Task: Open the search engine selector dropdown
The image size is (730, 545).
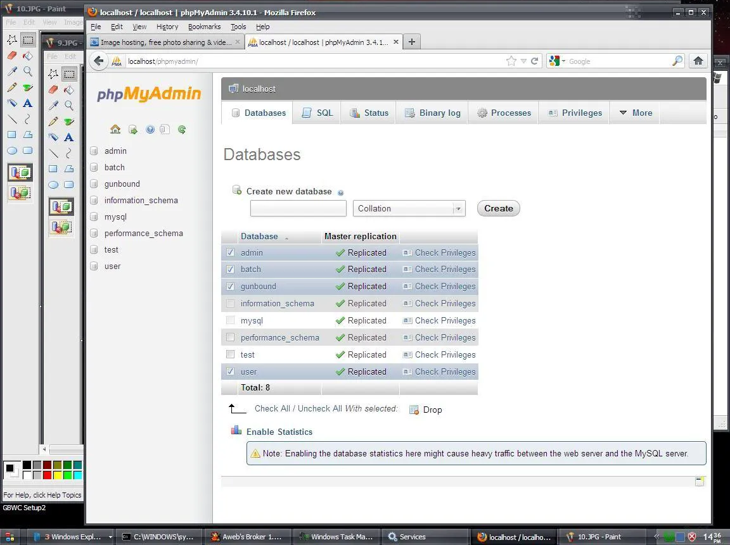Action: [x=557, y=61]
